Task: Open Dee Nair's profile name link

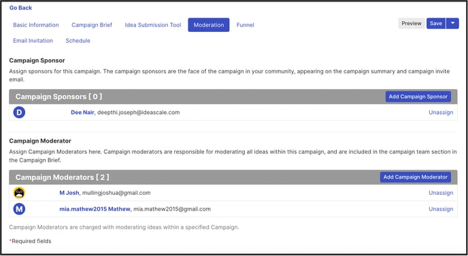Action: point(82,112)
